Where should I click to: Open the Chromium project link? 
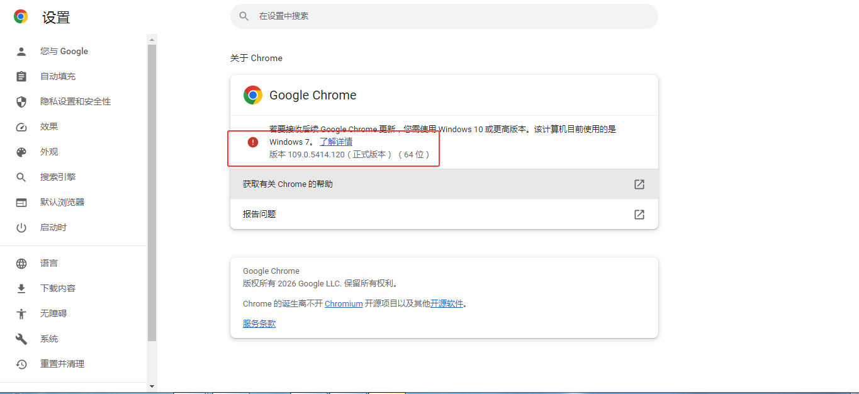344,304
